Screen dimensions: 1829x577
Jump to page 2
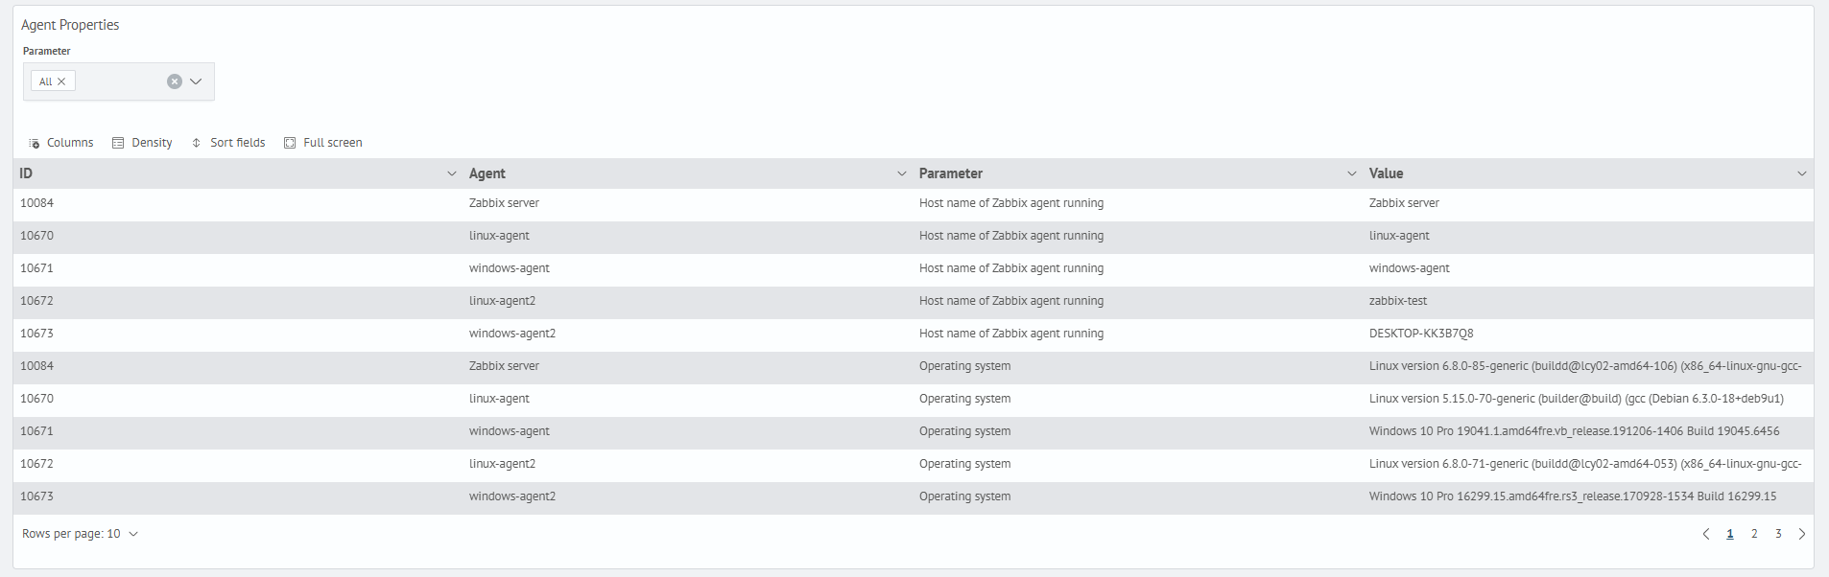pyautogui.click(x=1754, y=534)
